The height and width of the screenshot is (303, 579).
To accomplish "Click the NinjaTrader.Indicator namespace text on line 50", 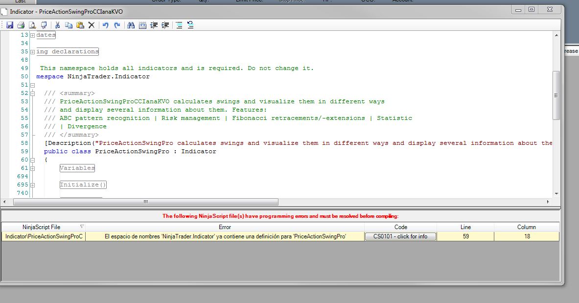I will (108, 76).
